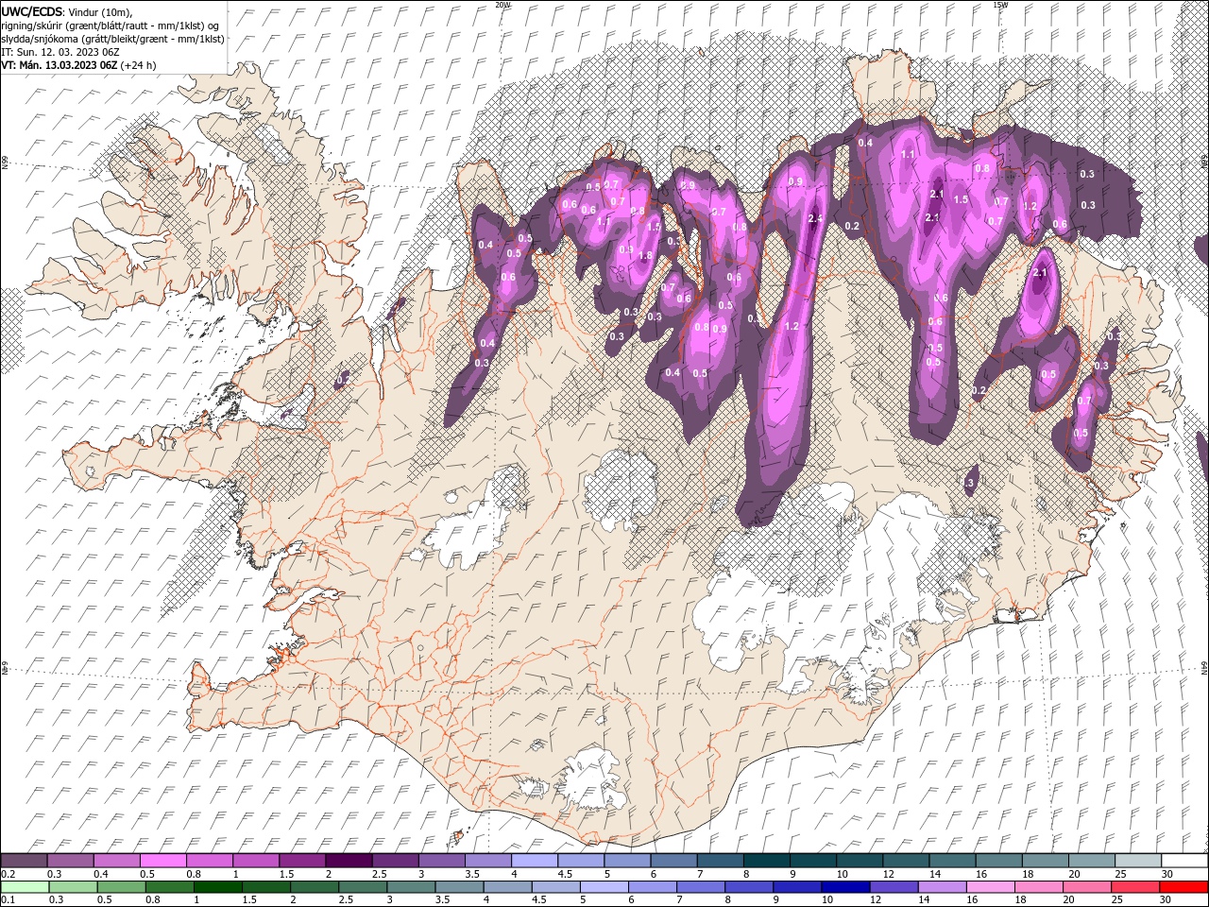Image resolution: width=1209 pixels, height=907 pixels.
Task: Click the 20W longitude label at top
Action: click(502, 5)
